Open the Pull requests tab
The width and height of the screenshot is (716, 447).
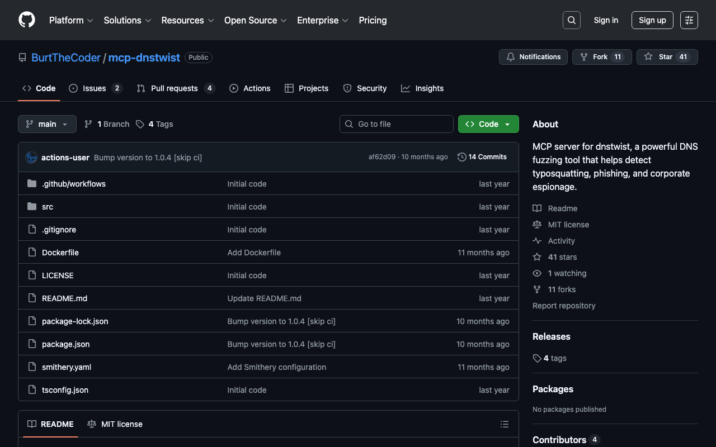175,88
